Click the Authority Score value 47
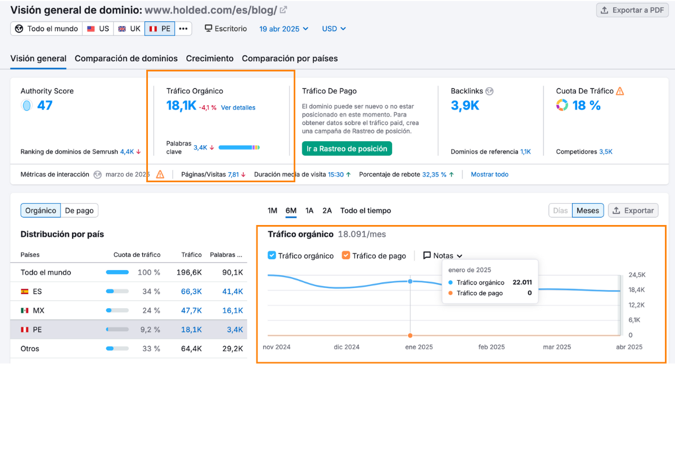The width and height of the screenshot is (675, 450). coord(45,105)
